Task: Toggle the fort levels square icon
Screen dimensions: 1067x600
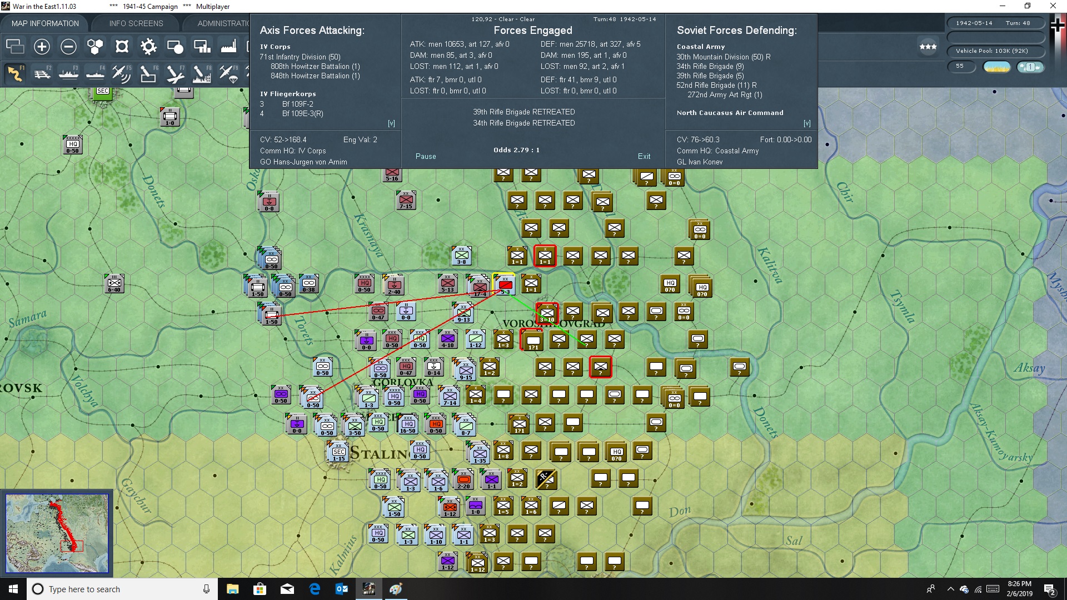Action: point(122,47)
